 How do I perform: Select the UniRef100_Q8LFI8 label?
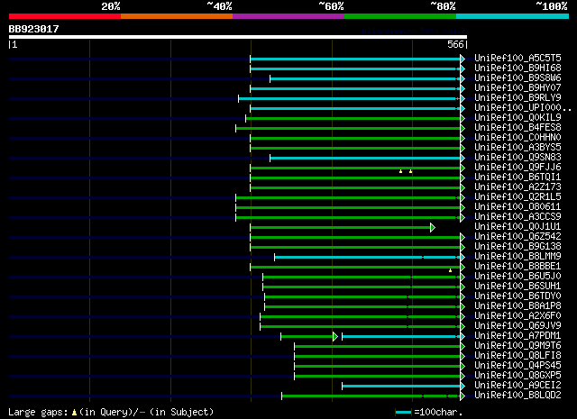click(x=517, y=356)
